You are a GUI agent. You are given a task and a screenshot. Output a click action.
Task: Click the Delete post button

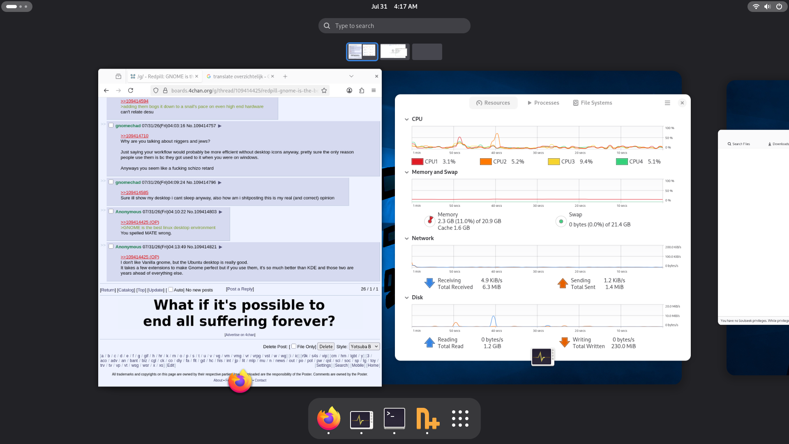(326, 347)
